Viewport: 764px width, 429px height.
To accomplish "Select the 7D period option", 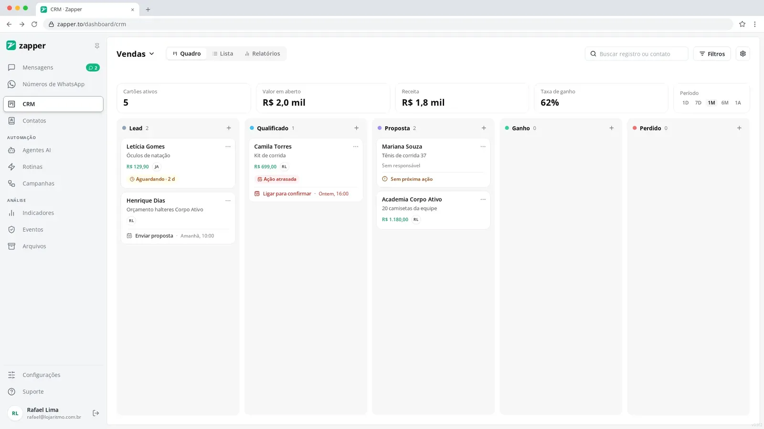I will click(698, 103).
